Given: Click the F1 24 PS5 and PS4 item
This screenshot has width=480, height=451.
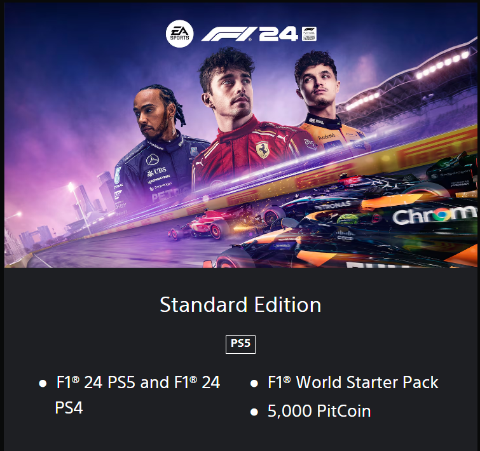Looking at the screenshot, I should tap(137, 394).
